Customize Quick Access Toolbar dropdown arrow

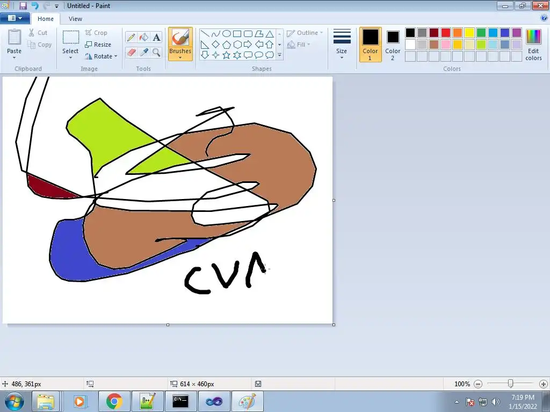[56, 6]
